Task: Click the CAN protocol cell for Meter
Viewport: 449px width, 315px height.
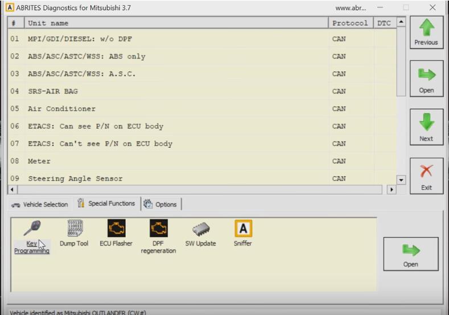Action: (x=351, y=161)
